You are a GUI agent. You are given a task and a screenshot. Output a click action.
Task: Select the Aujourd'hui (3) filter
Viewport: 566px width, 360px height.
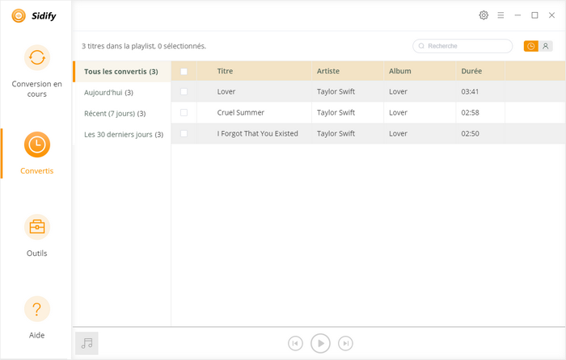(x=108, y=92)
